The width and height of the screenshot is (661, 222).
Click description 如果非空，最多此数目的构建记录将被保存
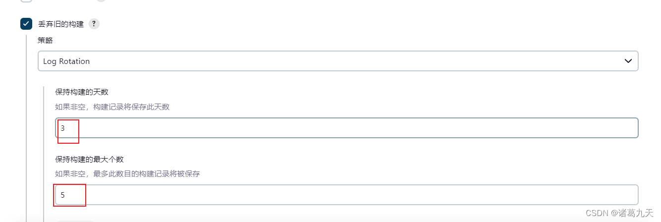[128, 174]
